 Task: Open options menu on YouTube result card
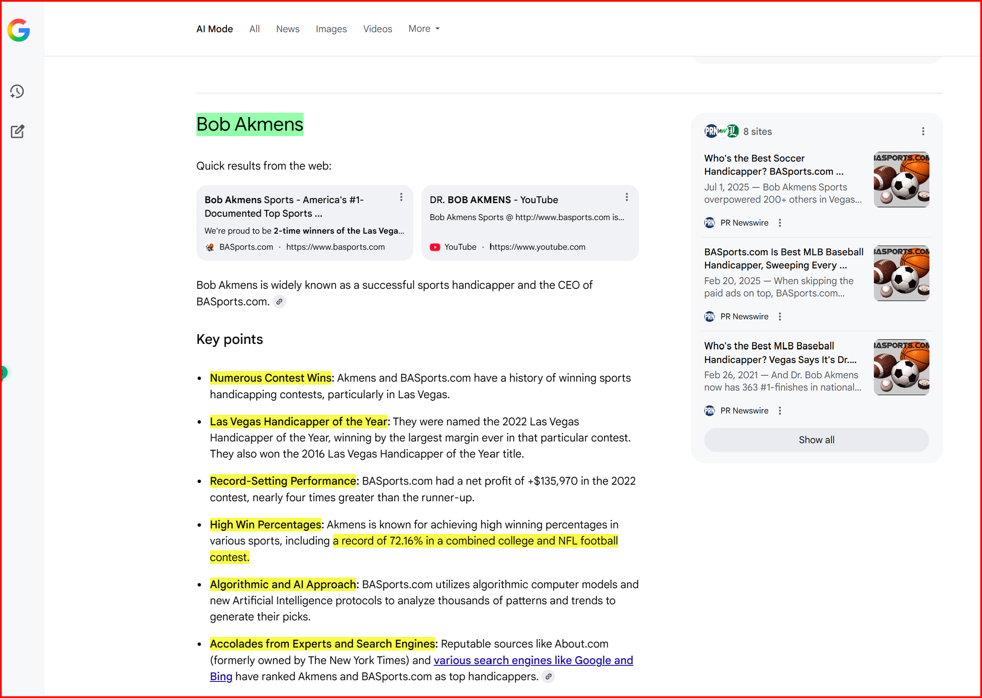point(627,197)
